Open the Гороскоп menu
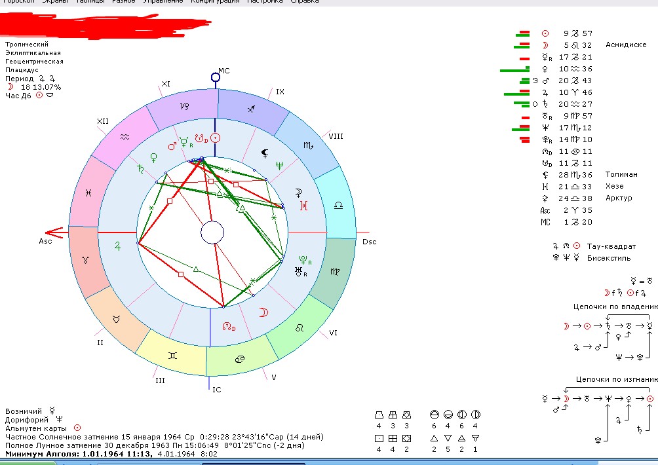 tap(18, 2)
